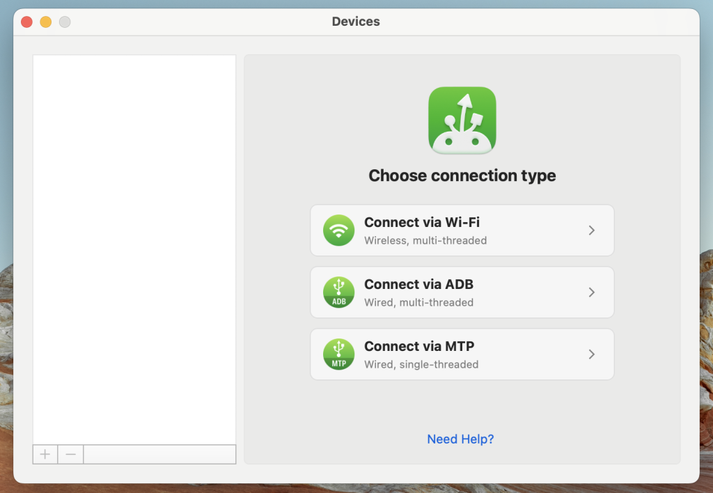This screenshot has height=493, width=713.
Task: Click the "Choose connection type" heading
Action: [462, 175]
